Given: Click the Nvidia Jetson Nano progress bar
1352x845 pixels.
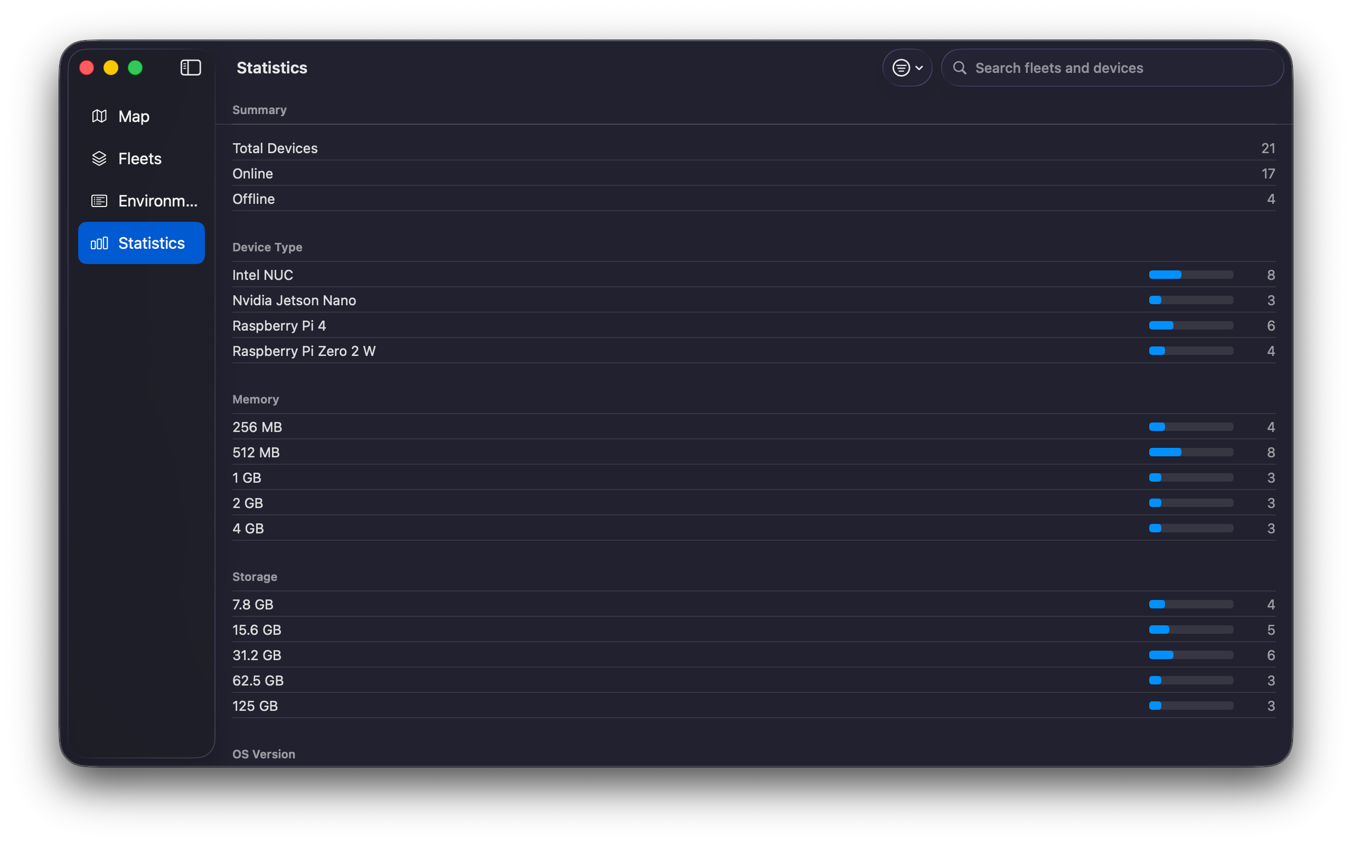Looking at the screenshot, I should [x=1191, y=300].
